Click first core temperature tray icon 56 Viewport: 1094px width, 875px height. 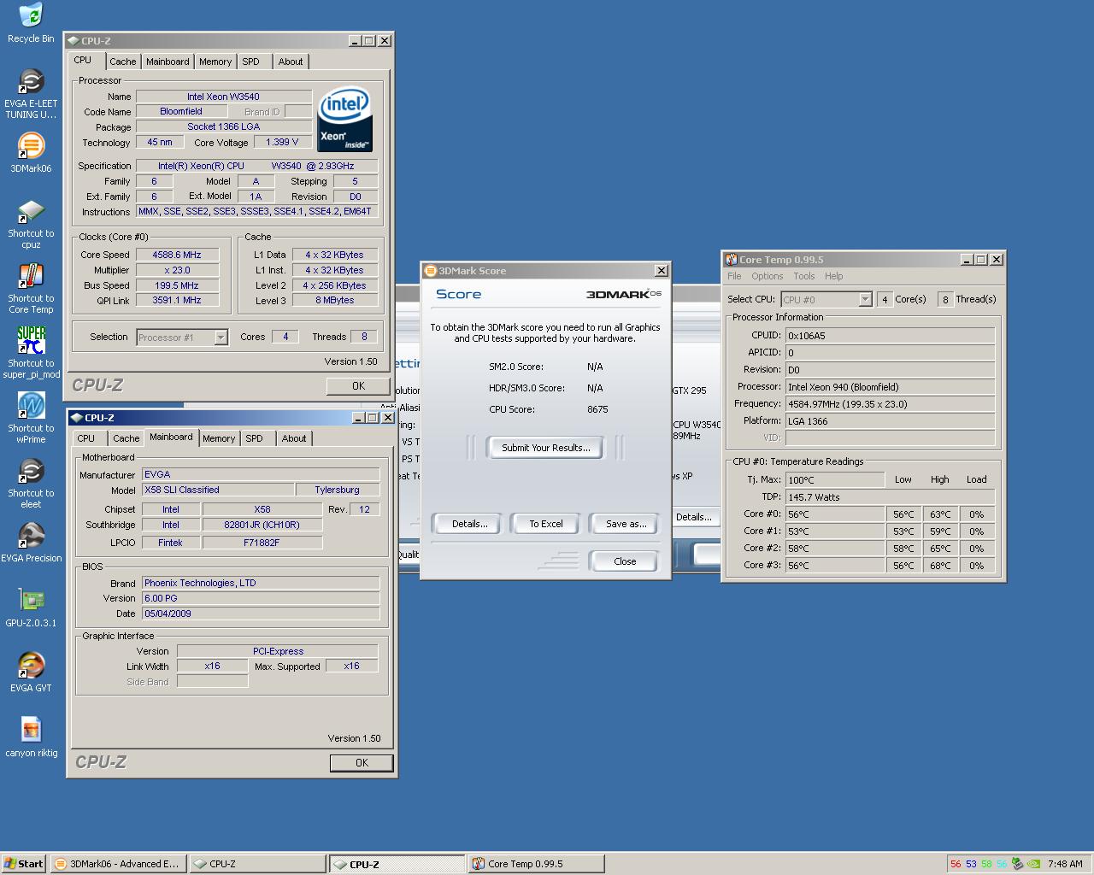[x=956, y=864]
